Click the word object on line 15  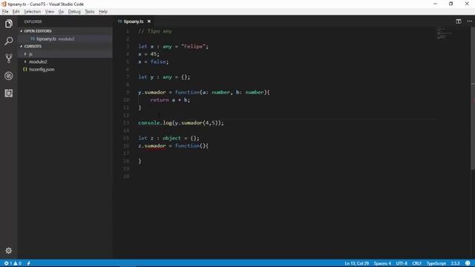[171, 139]
